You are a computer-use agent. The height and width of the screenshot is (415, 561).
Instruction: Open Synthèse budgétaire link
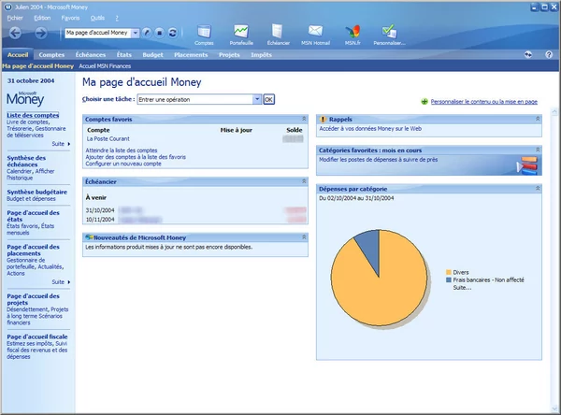tap(36, 192)
